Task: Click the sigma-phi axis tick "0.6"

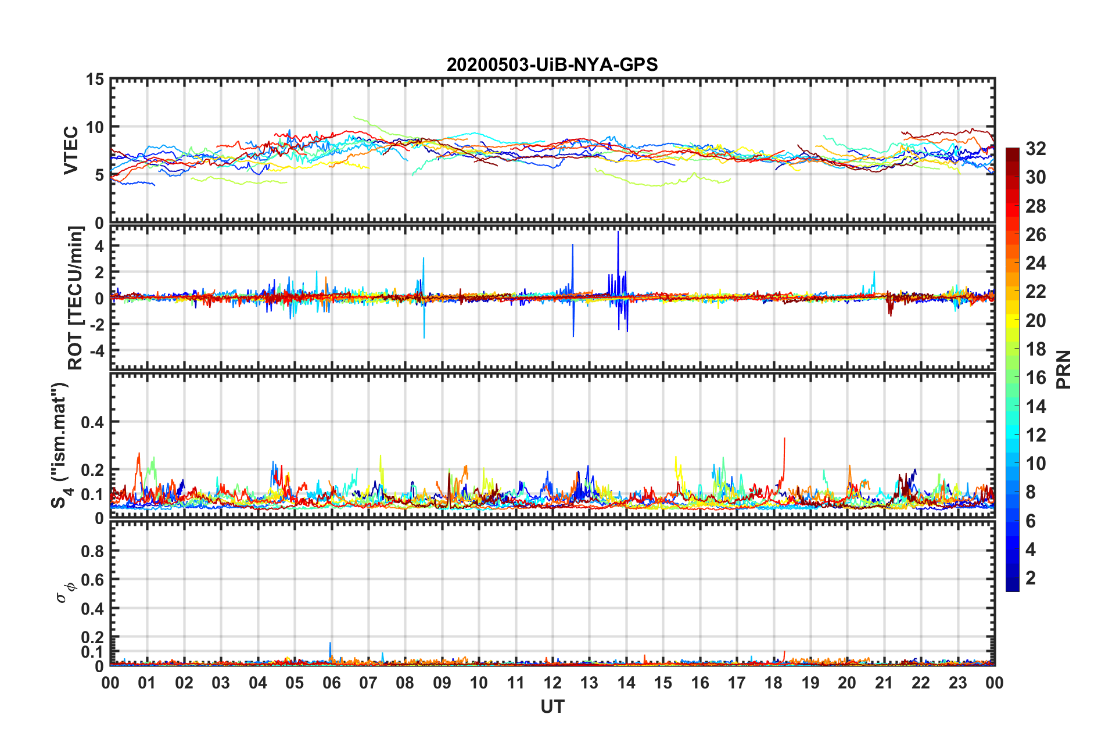Action: pos(92,580)
